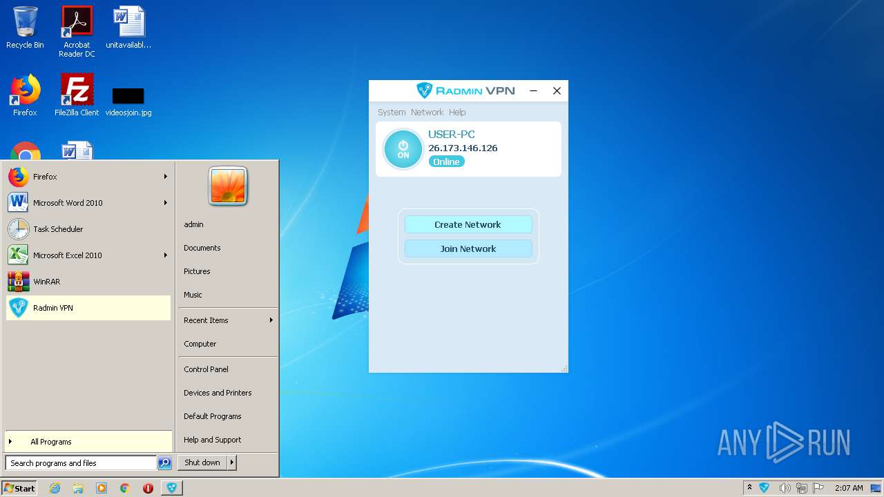Expand the Microsoft Excel 2010 jump list arrow
The width and height of the screenshot is (884, 497).
click(166, 255)
